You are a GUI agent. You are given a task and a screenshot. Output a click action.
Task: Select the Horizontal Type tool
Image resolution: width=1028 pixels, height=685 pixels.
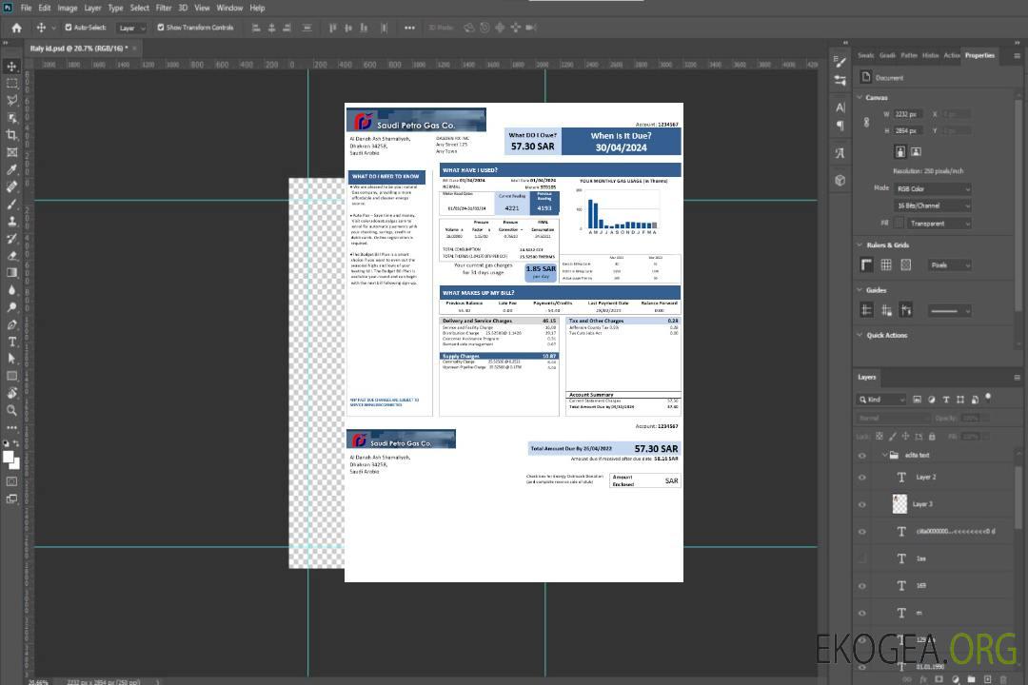[12, 342]
